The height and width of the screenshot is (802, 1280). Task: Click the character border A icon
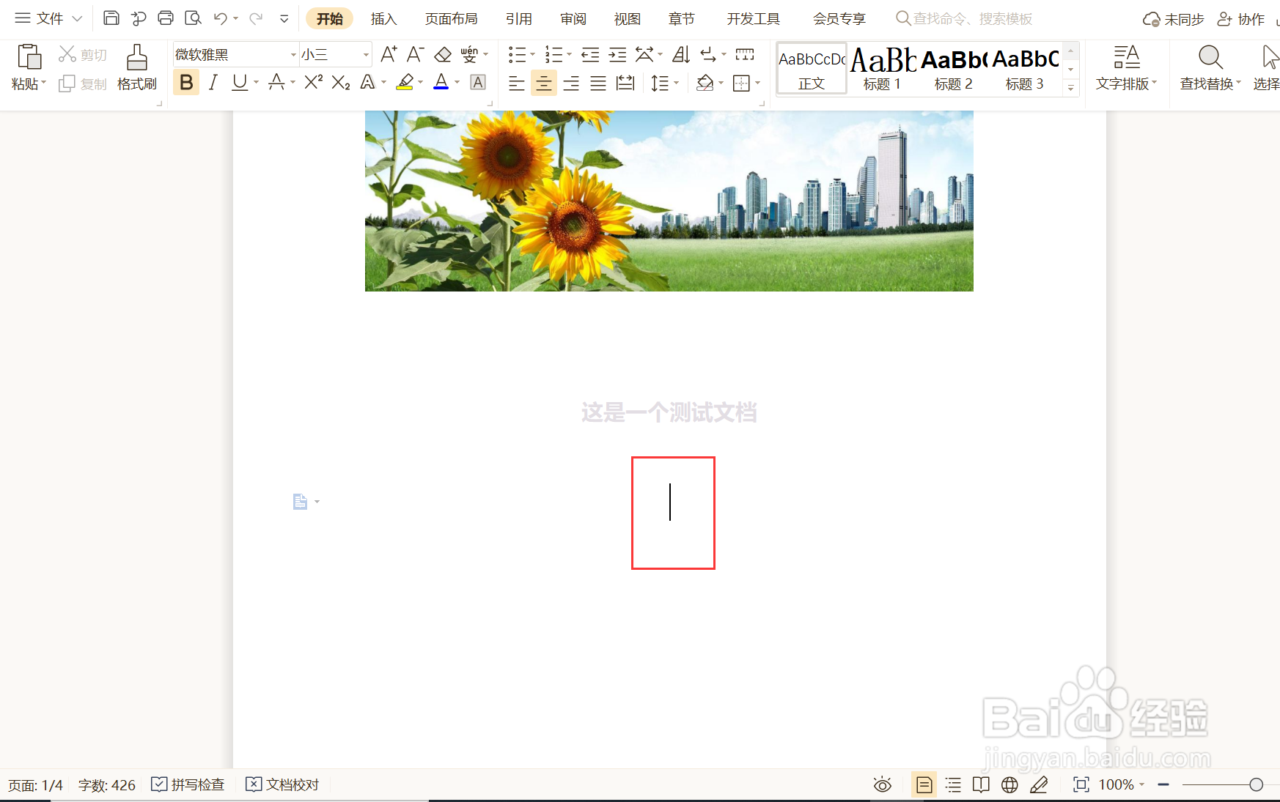478,83
